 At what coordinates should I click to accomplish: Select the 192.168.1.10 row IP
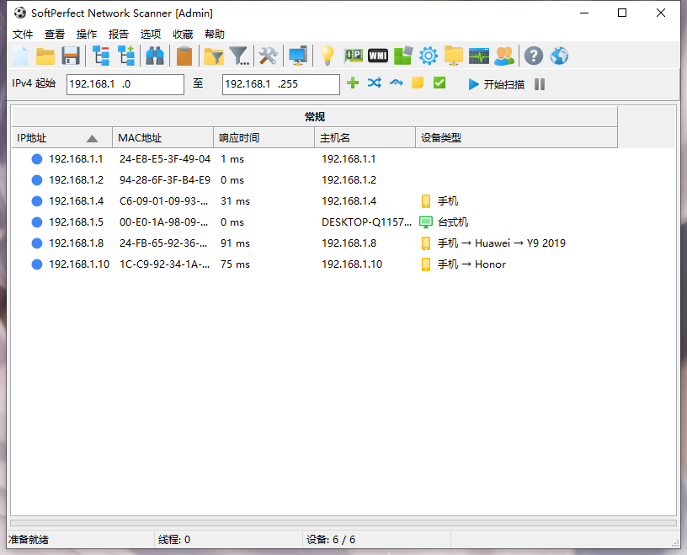79,264
